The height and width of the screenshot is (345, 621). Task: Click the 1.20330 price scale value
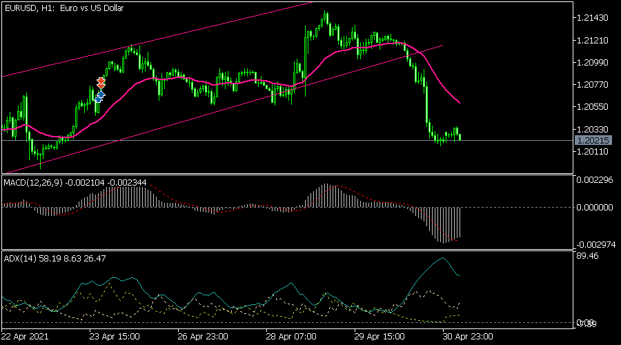coord(593,130)
